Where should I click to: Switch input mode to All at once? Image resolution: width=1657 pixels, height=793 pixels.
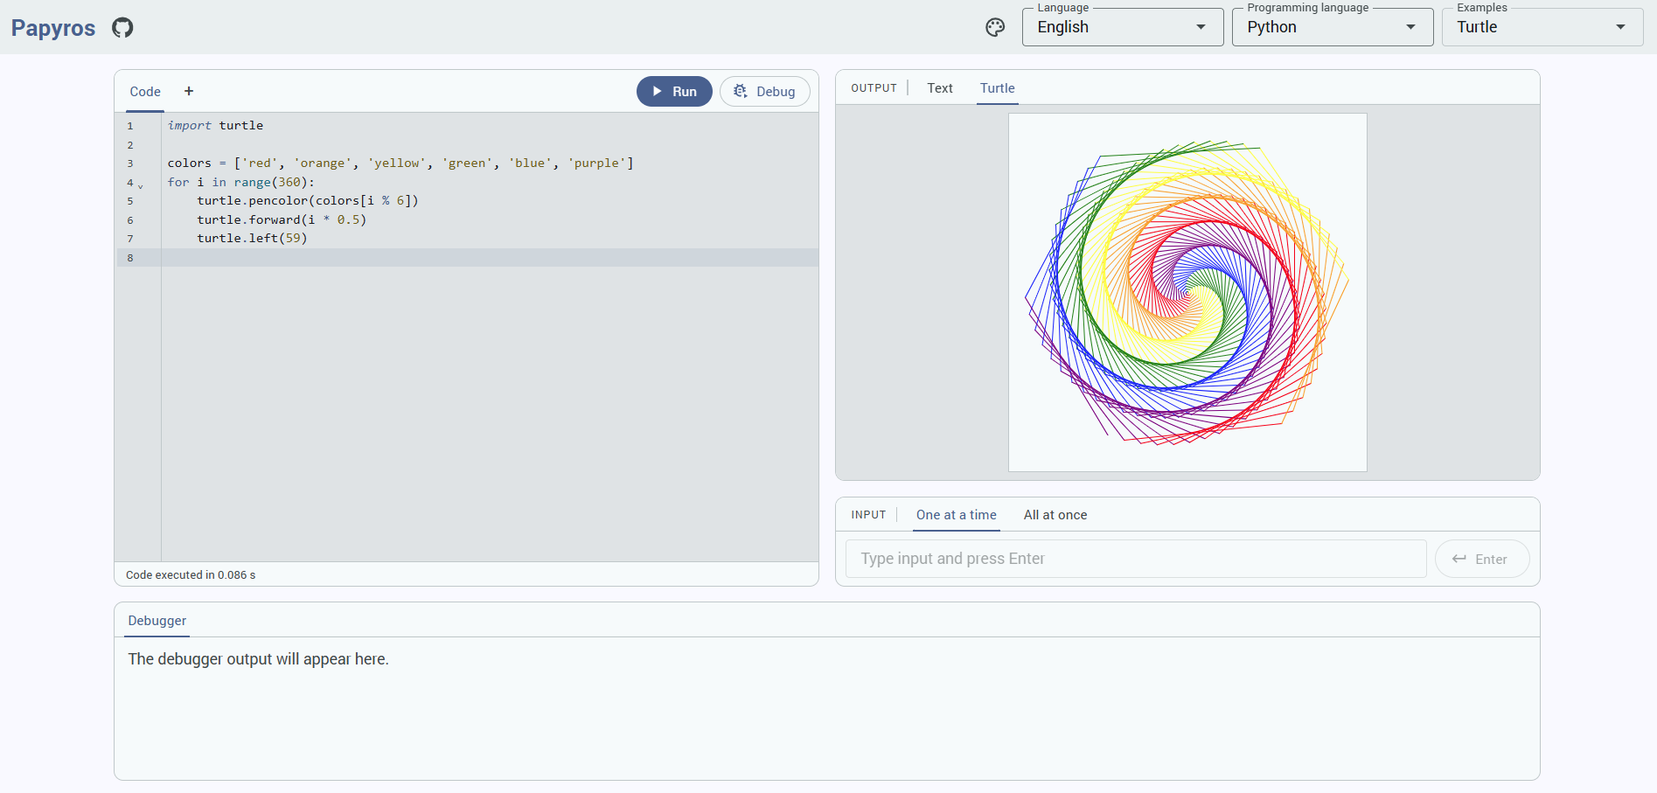pos(1055,515)
